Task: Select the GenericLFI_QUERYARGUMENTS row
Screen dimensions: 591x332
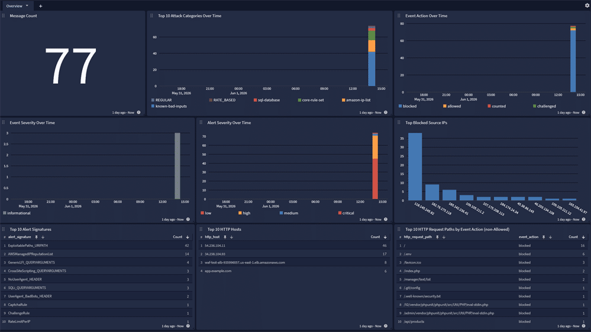Action: click(x=96, y=262)
